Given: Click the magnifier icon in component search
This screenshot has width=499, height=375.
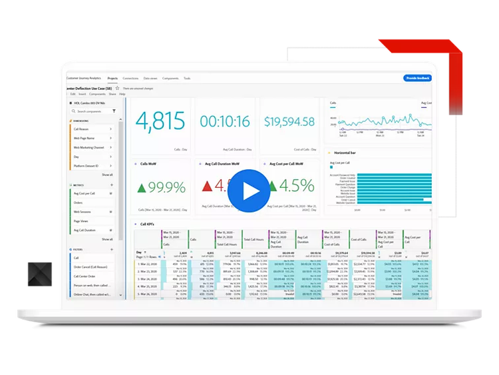Looking at the screenshot, I should click(x=74, y=111).
